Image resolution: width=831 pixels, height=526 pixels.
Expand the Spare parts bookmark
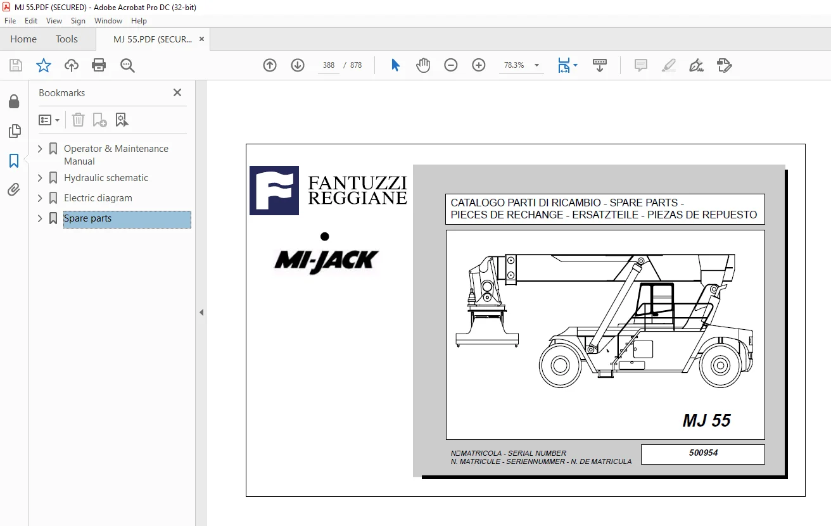tap(41, 218)
